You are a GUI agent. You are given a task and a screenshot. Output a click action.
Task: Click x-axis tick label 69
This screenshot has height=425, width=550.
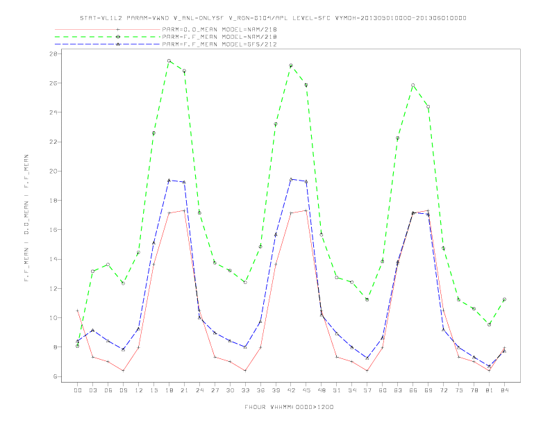click(x=428, y=390)
